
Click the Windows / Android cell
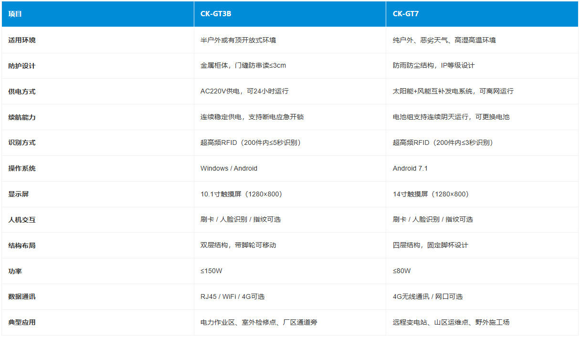pyautogui.click(x=228, y=168)
